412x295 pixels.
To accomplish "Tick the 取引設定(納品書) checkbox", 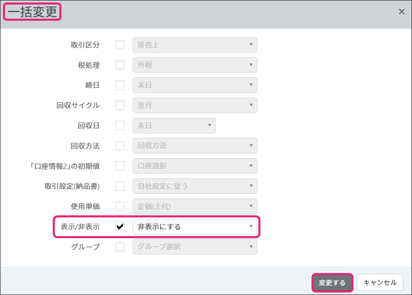I will coord(120,186).
